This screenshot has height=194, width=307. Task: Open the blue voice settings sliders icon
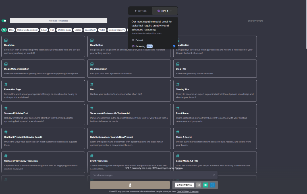(213, 185)
